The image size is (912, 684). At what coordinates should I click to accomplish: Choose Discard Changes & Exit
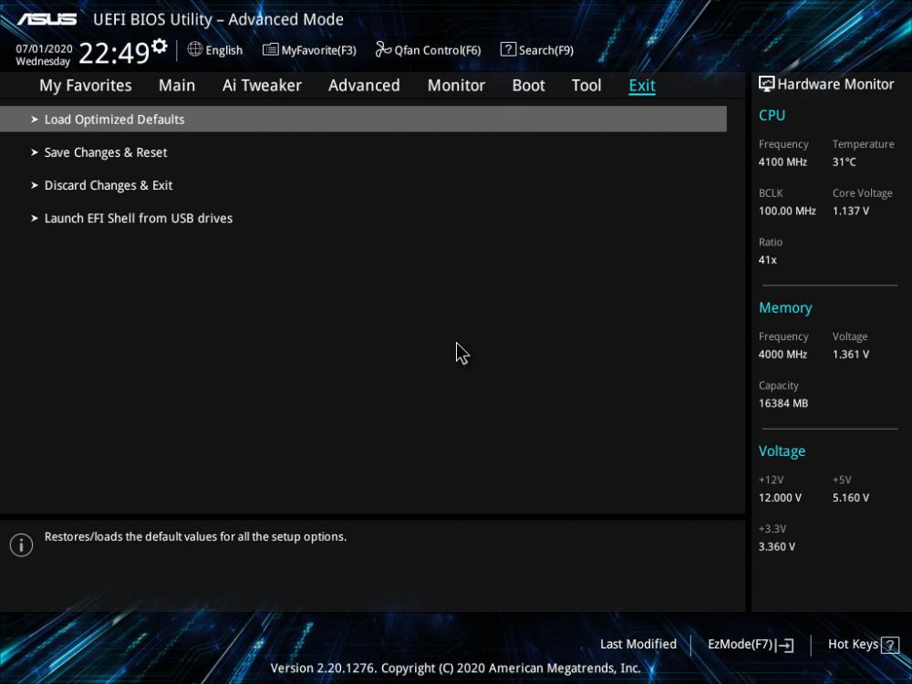pyautogui.click(x=109, y=185)
